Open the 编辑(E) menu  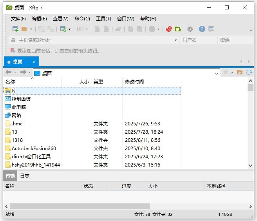(39, 19)
